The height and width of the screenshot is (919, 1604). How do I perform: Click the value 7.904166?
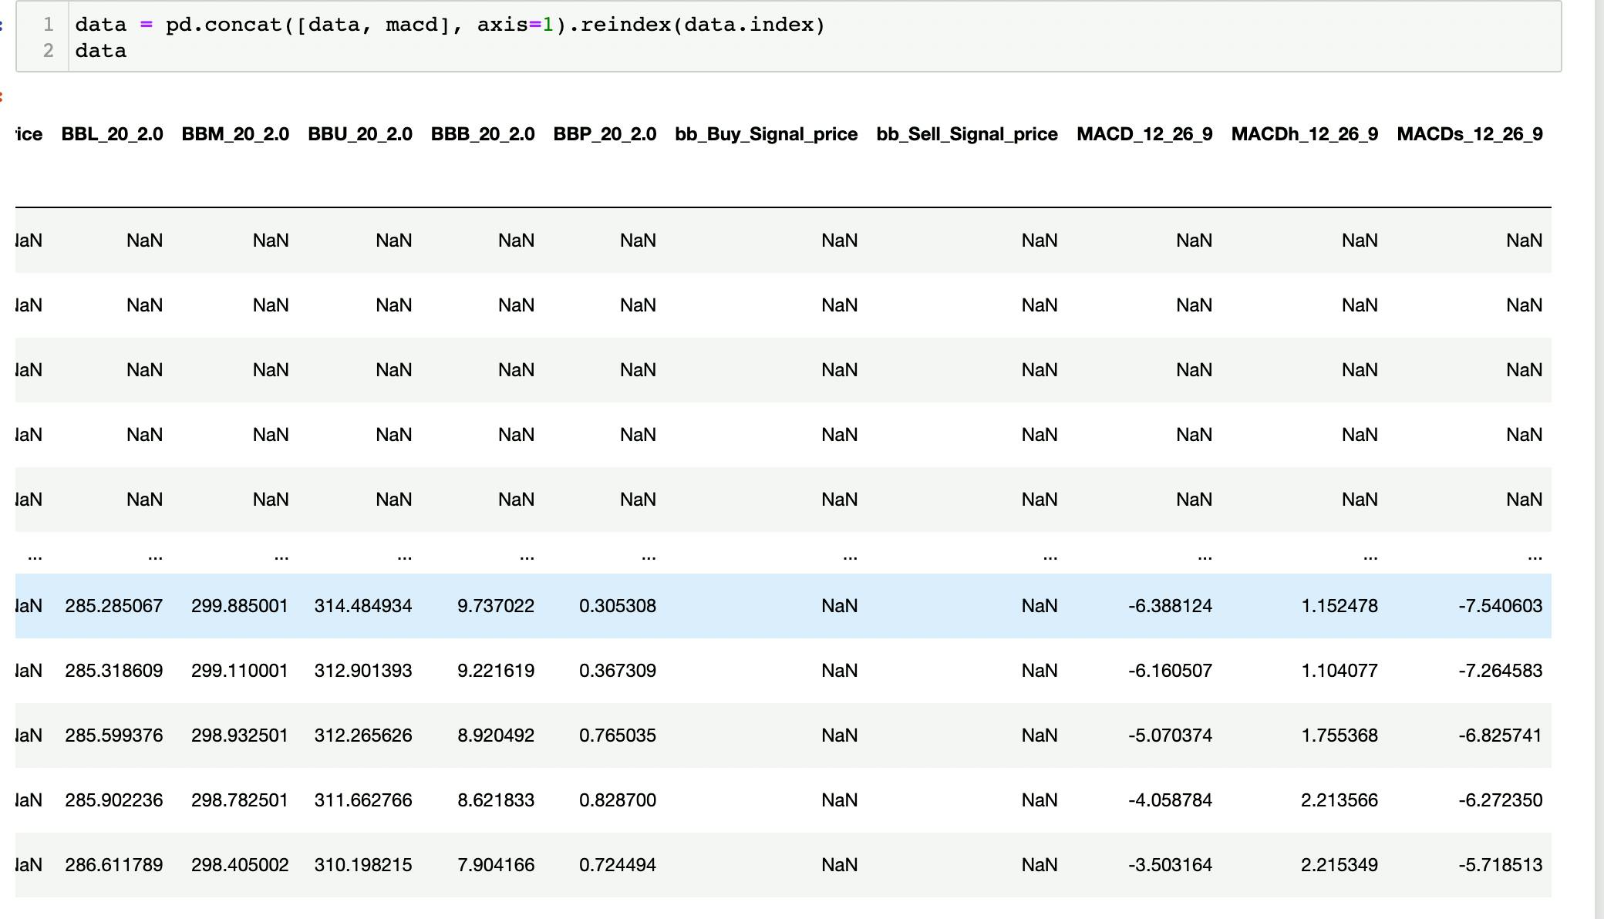(x=496, y=865)
